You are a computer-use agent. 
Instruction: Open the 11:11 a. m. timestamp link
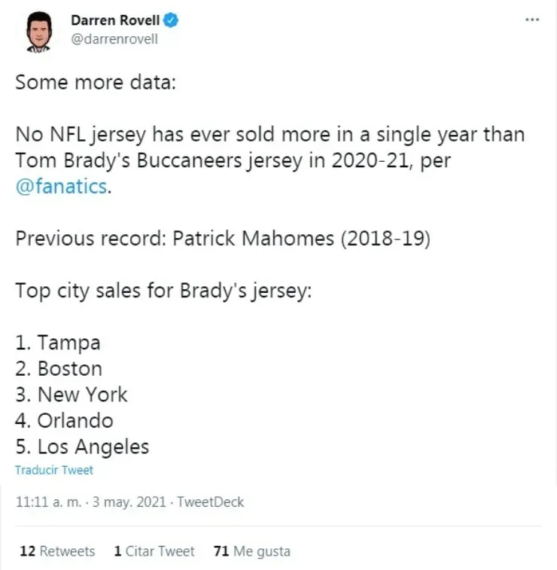45,502
